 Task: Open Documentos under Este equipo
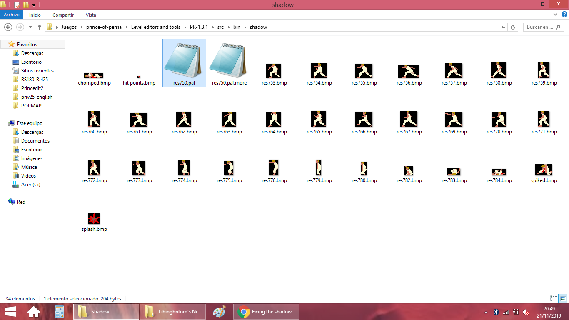pyautogui.click(x=35, y=141)
